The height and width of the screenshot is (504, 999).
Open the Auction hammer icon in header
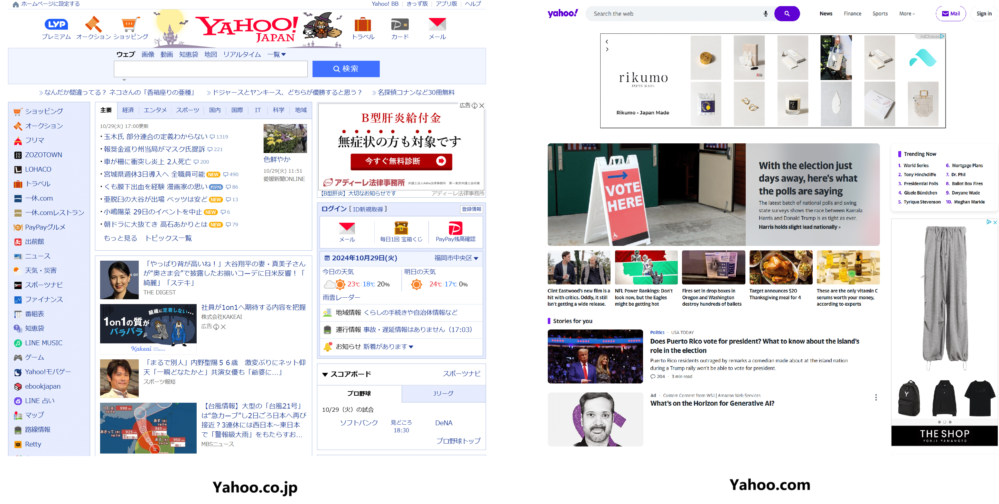93,24
